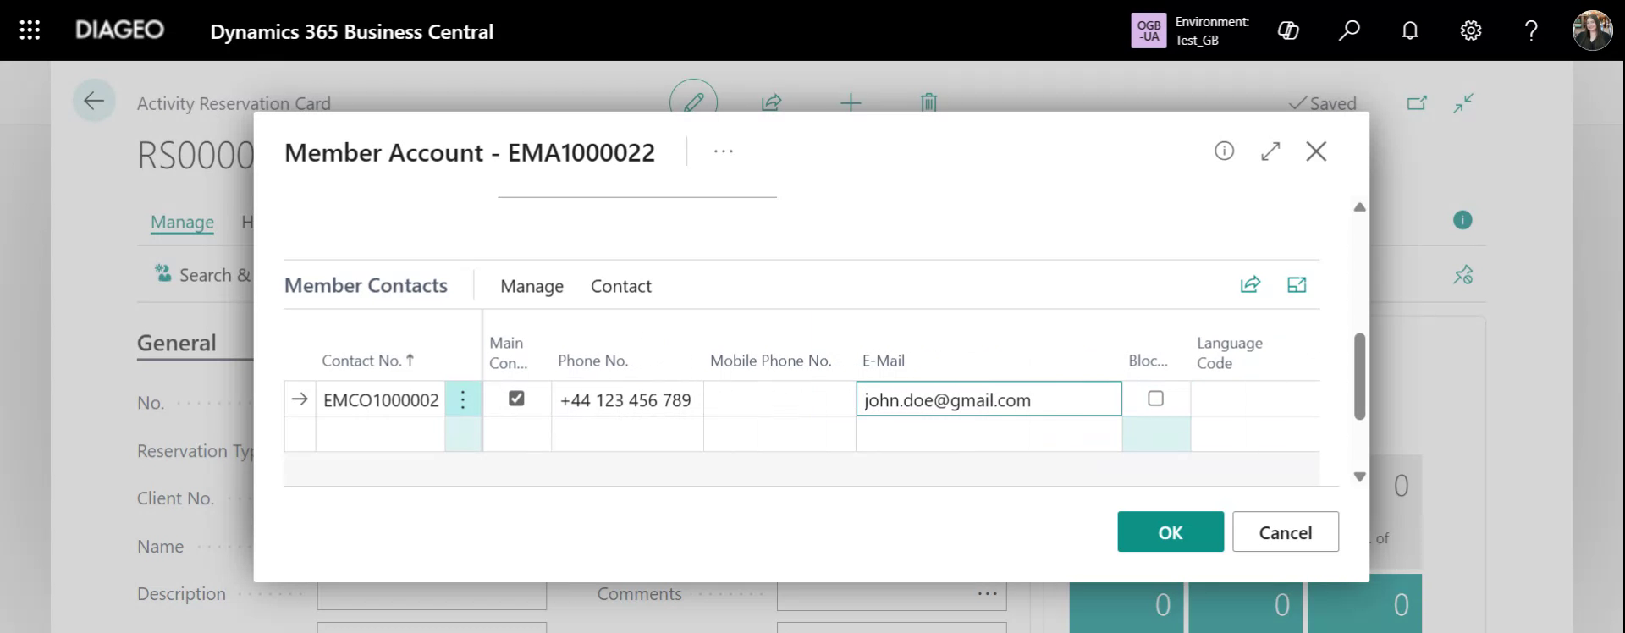Open the Member Account info icon

(1224, 151)
